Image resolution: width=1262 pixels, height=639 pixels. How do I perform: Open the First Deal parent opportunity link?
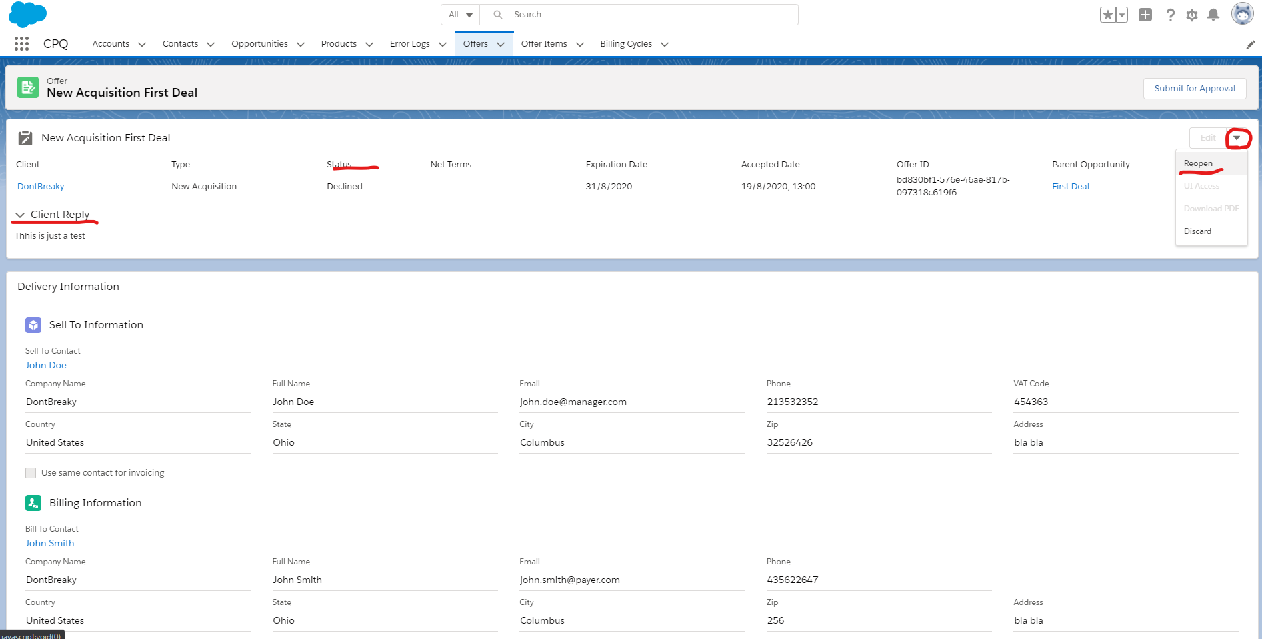pos(1071,187)
